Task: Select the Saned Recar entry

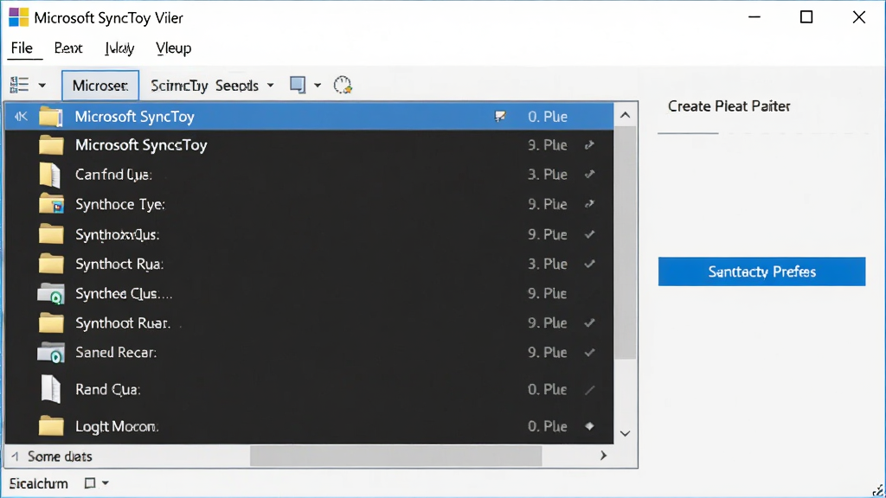Action: (x=309, y=353)
